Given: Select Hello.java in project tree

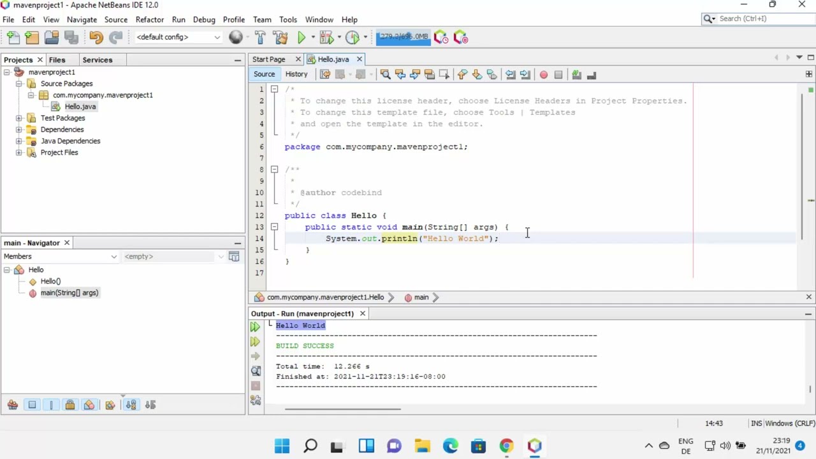Looking at the screenshot, I should pos(80,106).
